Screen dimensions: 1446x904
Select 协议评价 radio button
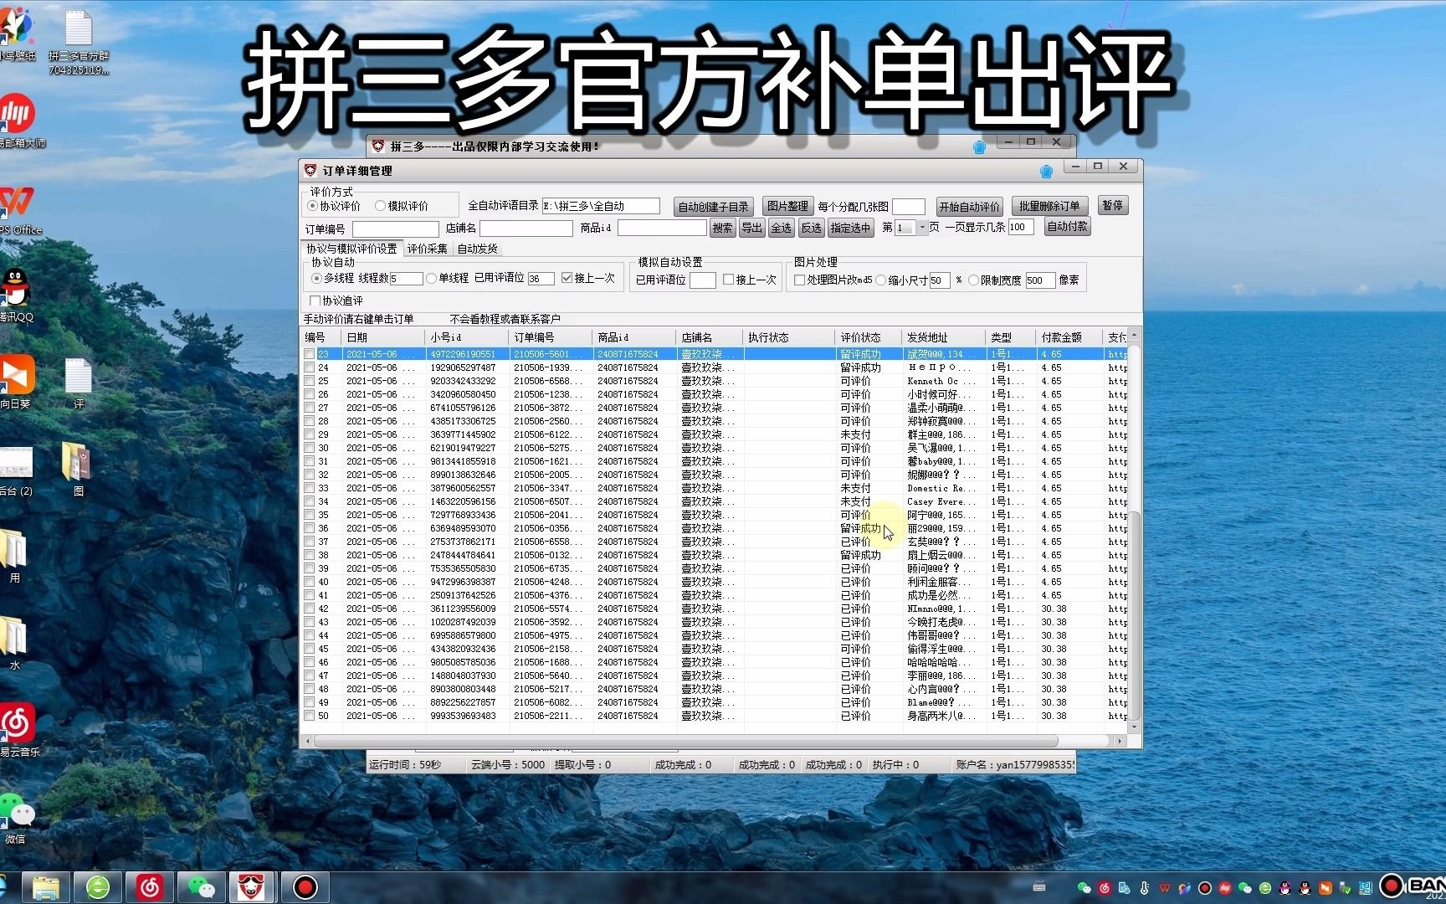pos(335,206)
